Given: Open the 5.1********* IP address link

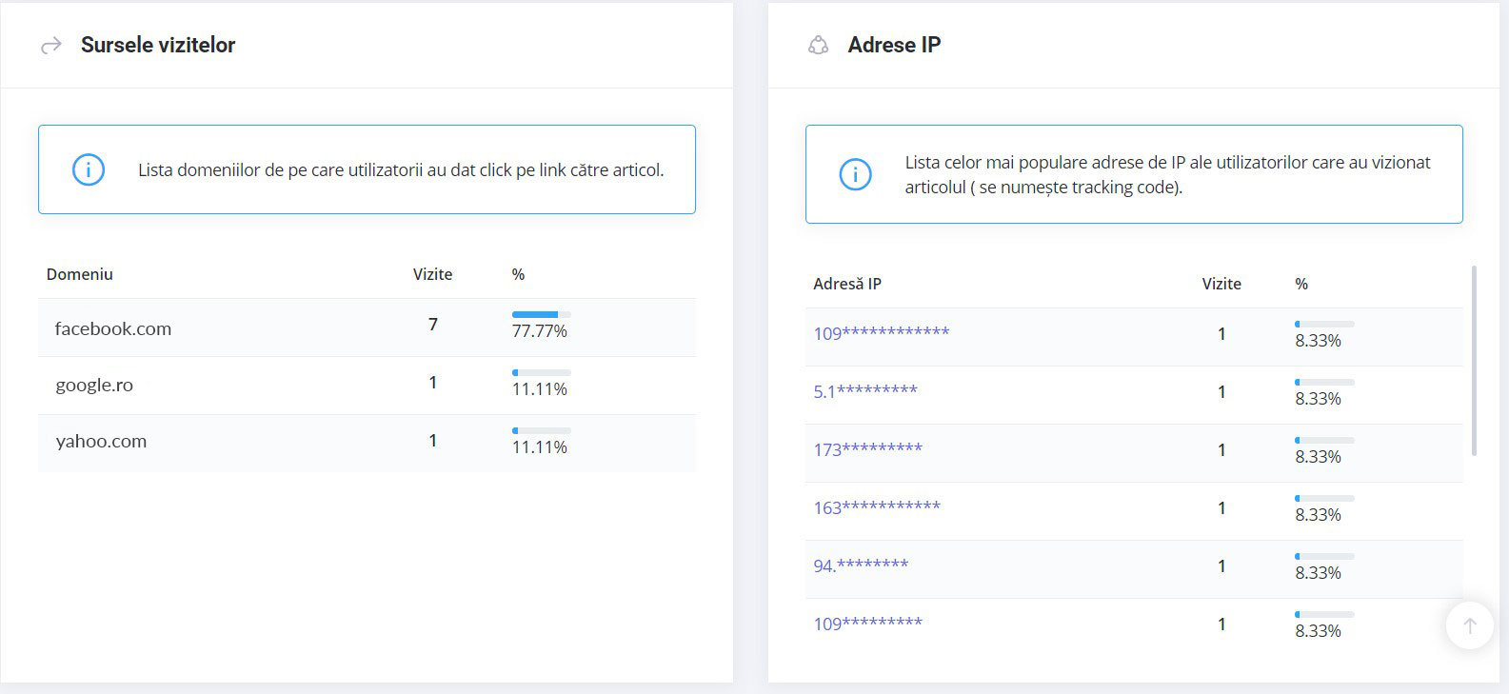Looking at the screenshot, I should (x=864, y=391).
